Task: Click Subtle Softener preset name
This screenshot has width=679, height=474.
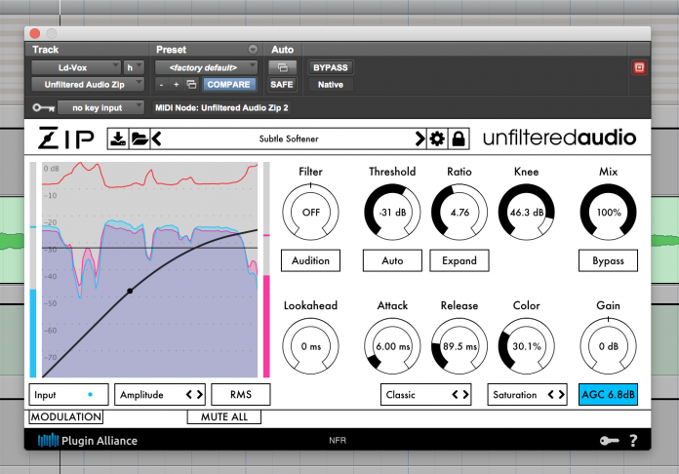Action: 289,138
